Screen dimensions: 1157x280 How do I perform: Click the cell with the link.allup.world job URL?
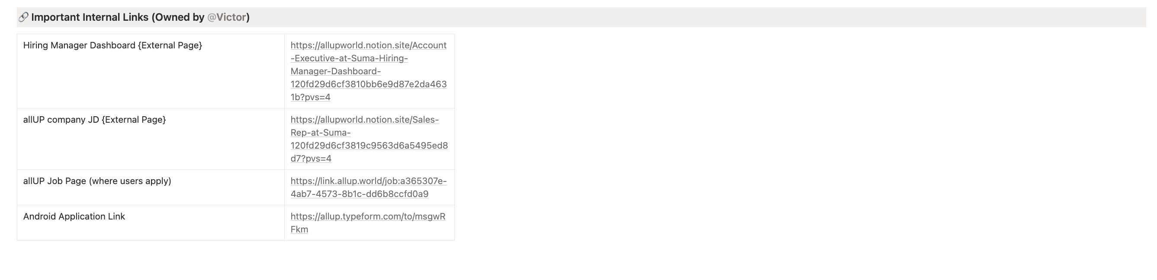pyautogui.click(x=368, y=187)
